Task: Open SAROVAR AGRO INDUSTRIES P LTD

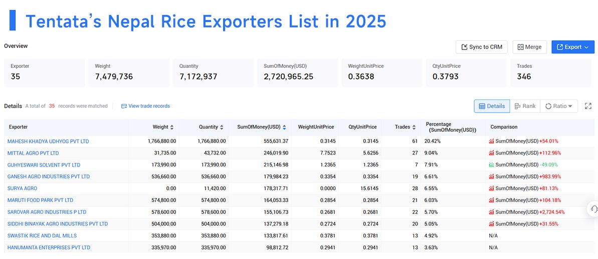Action: point(47,212)
